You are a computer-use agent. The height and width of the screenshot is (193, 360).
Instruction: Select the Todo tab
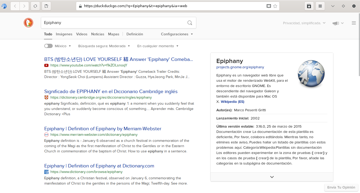pyautogui.click(x=48, y=34)
